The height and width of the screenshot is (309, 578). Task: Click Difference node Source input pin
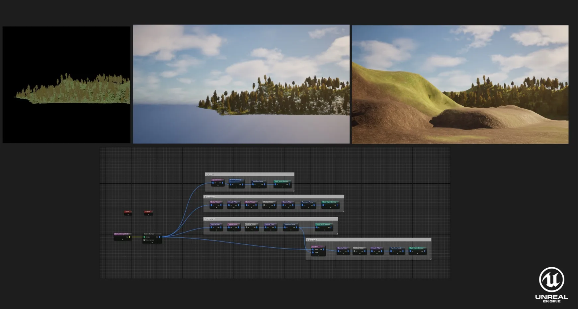313,249
